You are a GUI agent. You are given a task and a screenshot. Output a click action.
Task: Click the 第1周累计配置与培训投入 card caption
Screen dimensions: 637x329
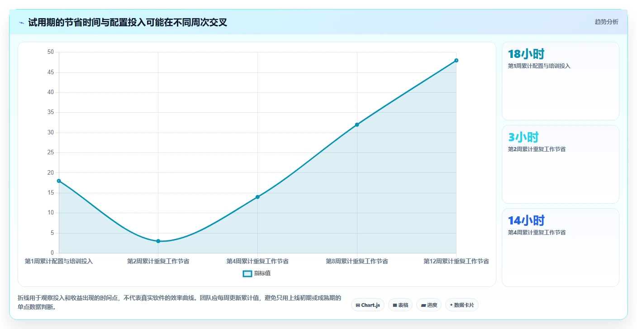coord(539,66)
